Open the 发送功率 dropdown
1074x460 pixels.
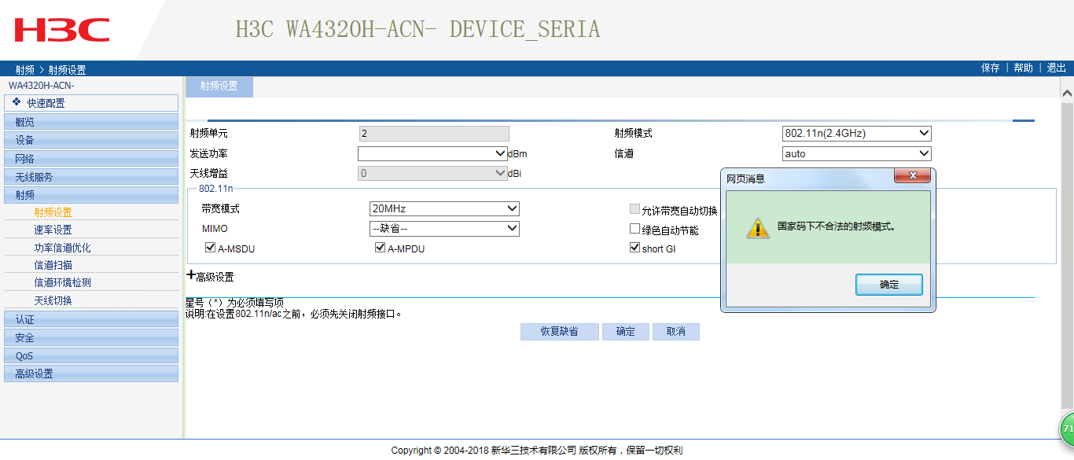(x=432, y=153)
